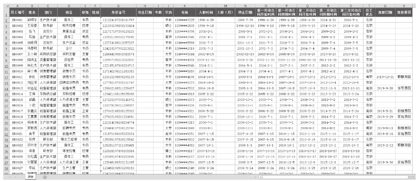
Task: Select row 12 header
Action: 7,77
